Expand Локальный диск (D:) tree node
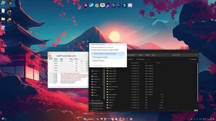The width and height of the screenshot is (216, 121). click(x=91, y=106)
